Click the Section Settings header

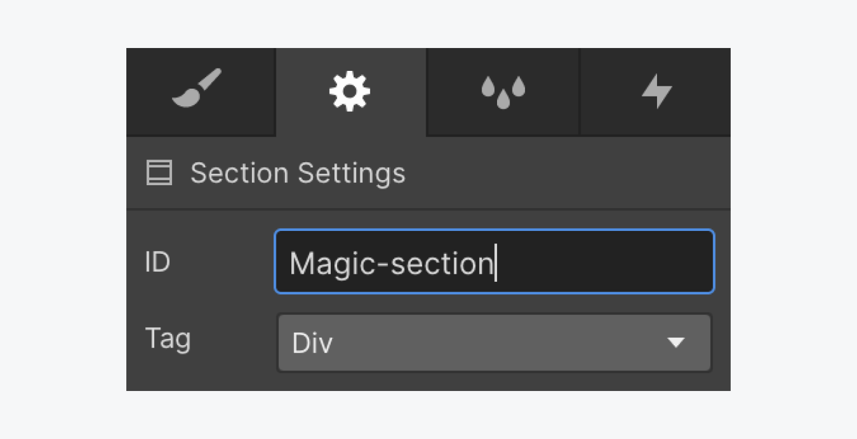coord(298,172)
